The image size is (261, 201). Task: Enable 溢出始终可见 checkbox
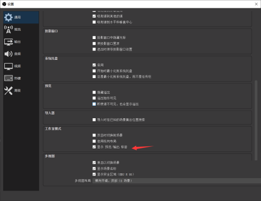(x=94, y=98)
